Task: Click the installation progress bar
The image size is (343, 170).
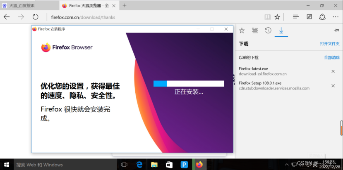Action: click(189, 84)
